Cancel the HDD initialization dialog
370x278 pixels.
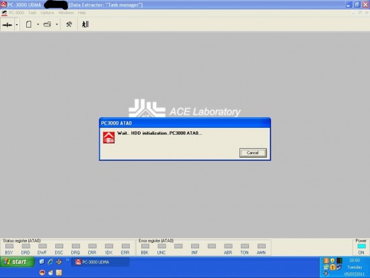click(x=253, y=153)
